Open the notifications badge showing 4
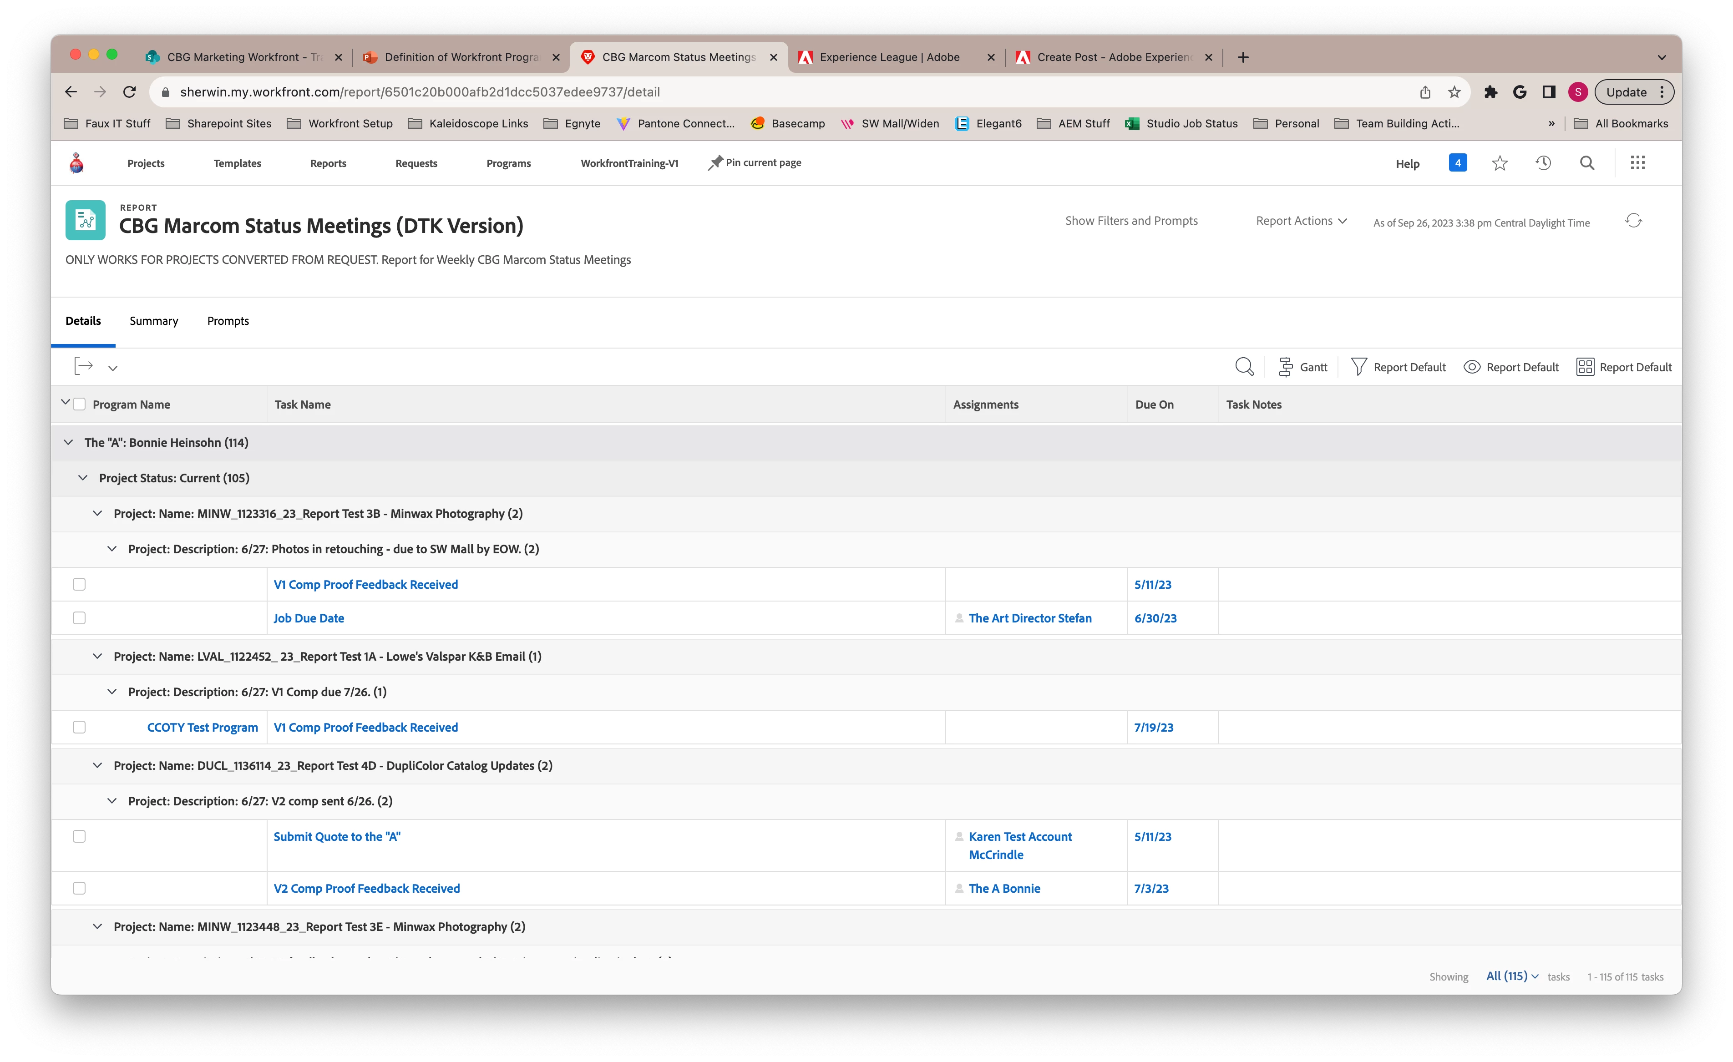1733x1062 pixels. [1457, 163]
